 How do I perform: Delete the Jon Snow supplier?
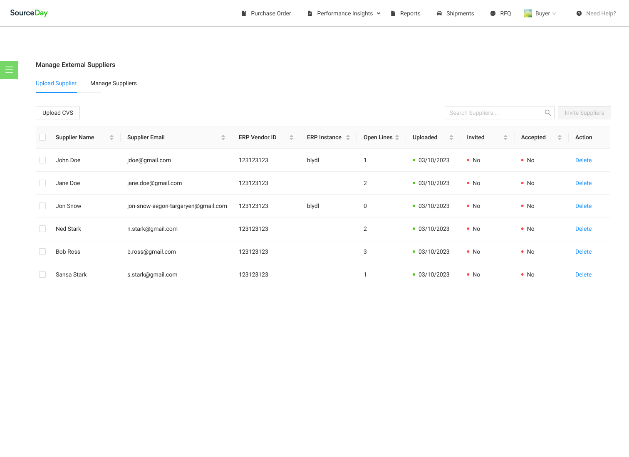[583, 206]
